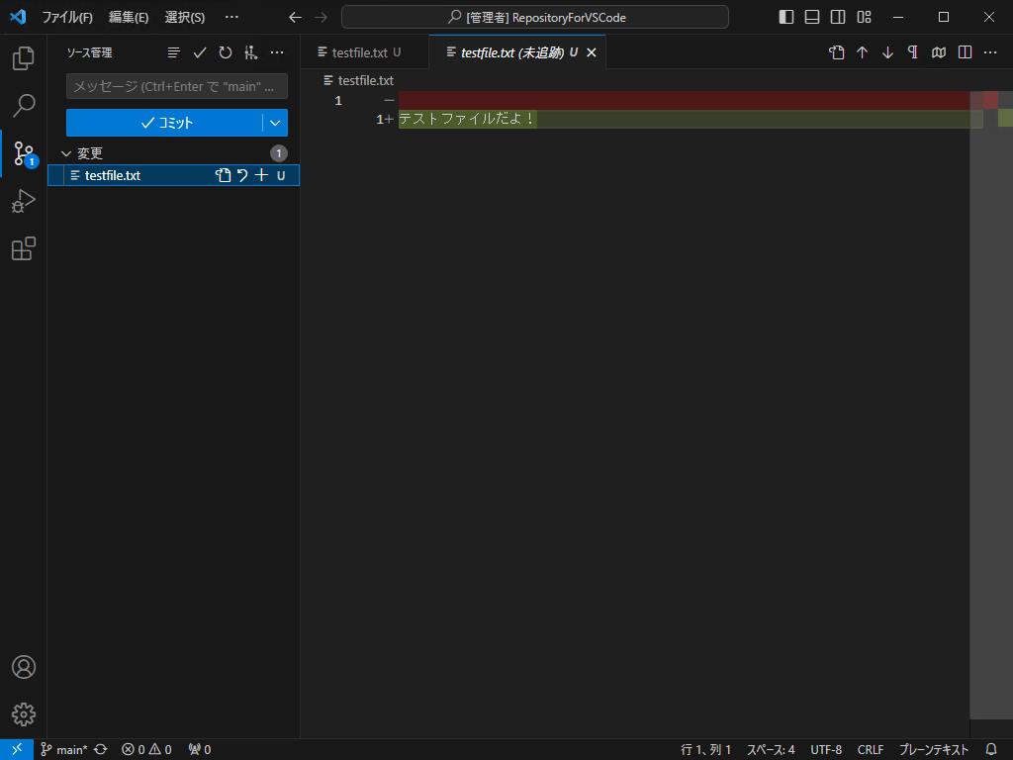
Task: Stage changes for testfile.txt with plus icon
Action: (261, 175)
